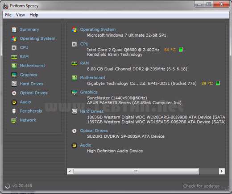Select RAM label in sidebar
232x194 pixels.
pos(24,57)
